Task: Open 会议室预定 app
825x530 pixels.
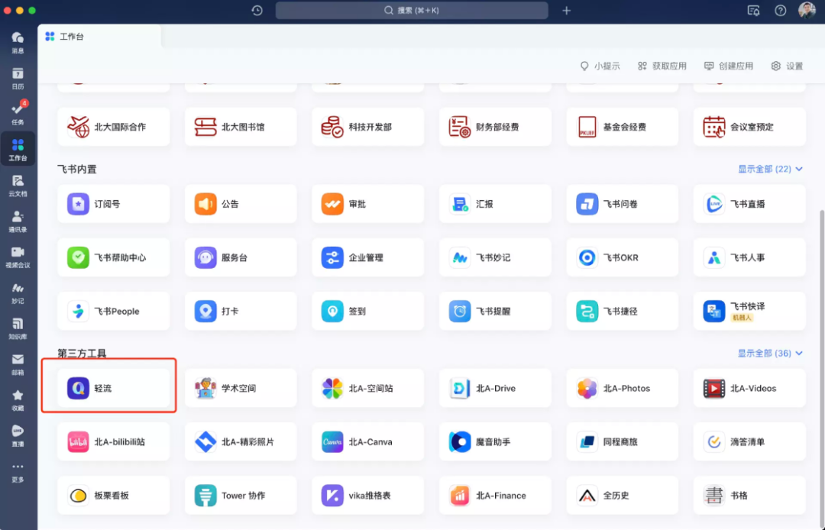Action: click(749, 127)
